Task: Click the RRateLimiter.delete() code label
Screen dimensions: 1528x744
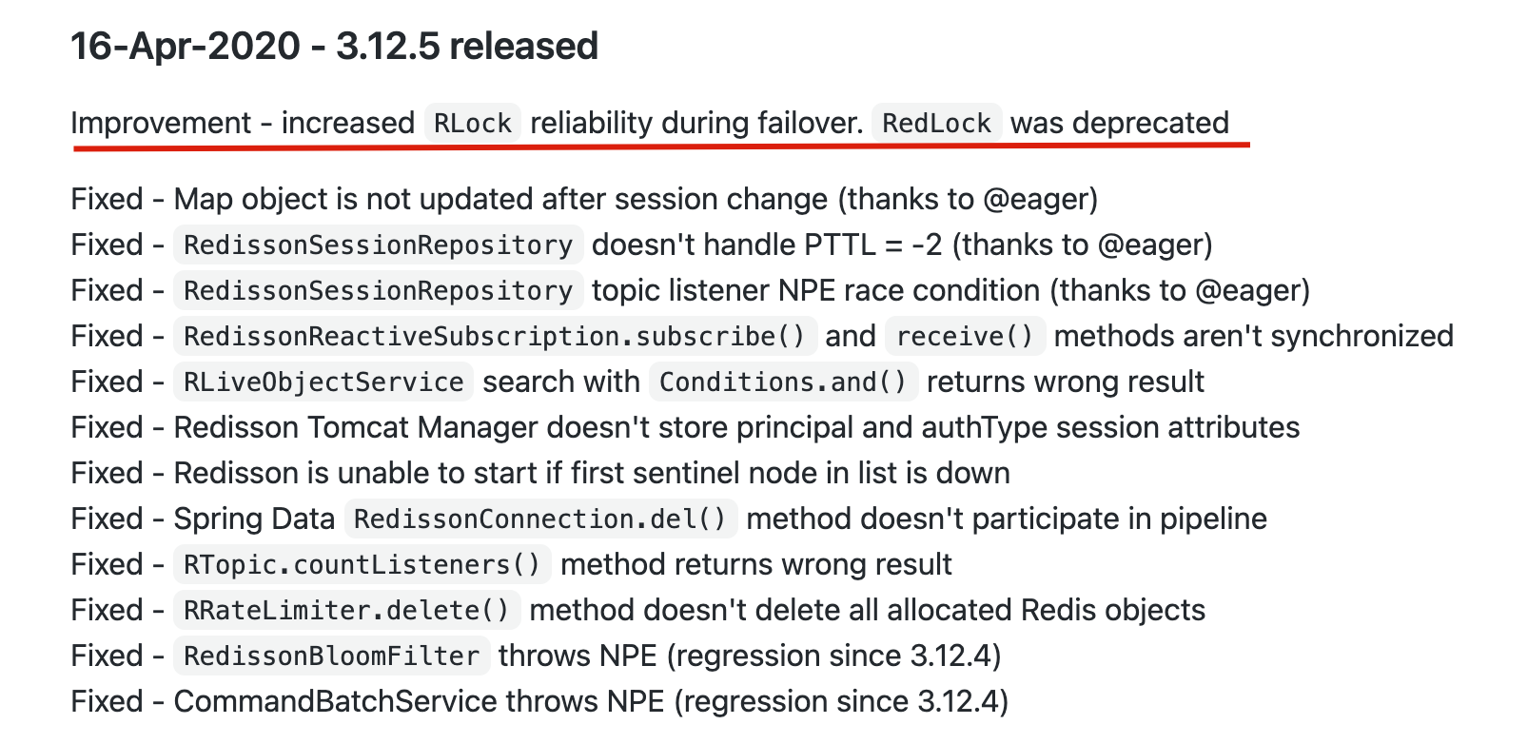Action: tap(346, 610)
